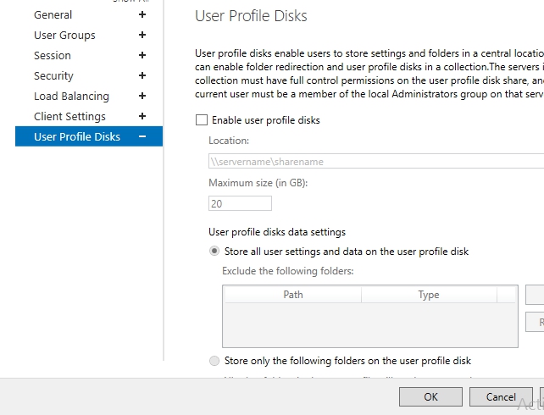
Task: Click the Maximum size in GB field
Action: click(x=240, y=203)
